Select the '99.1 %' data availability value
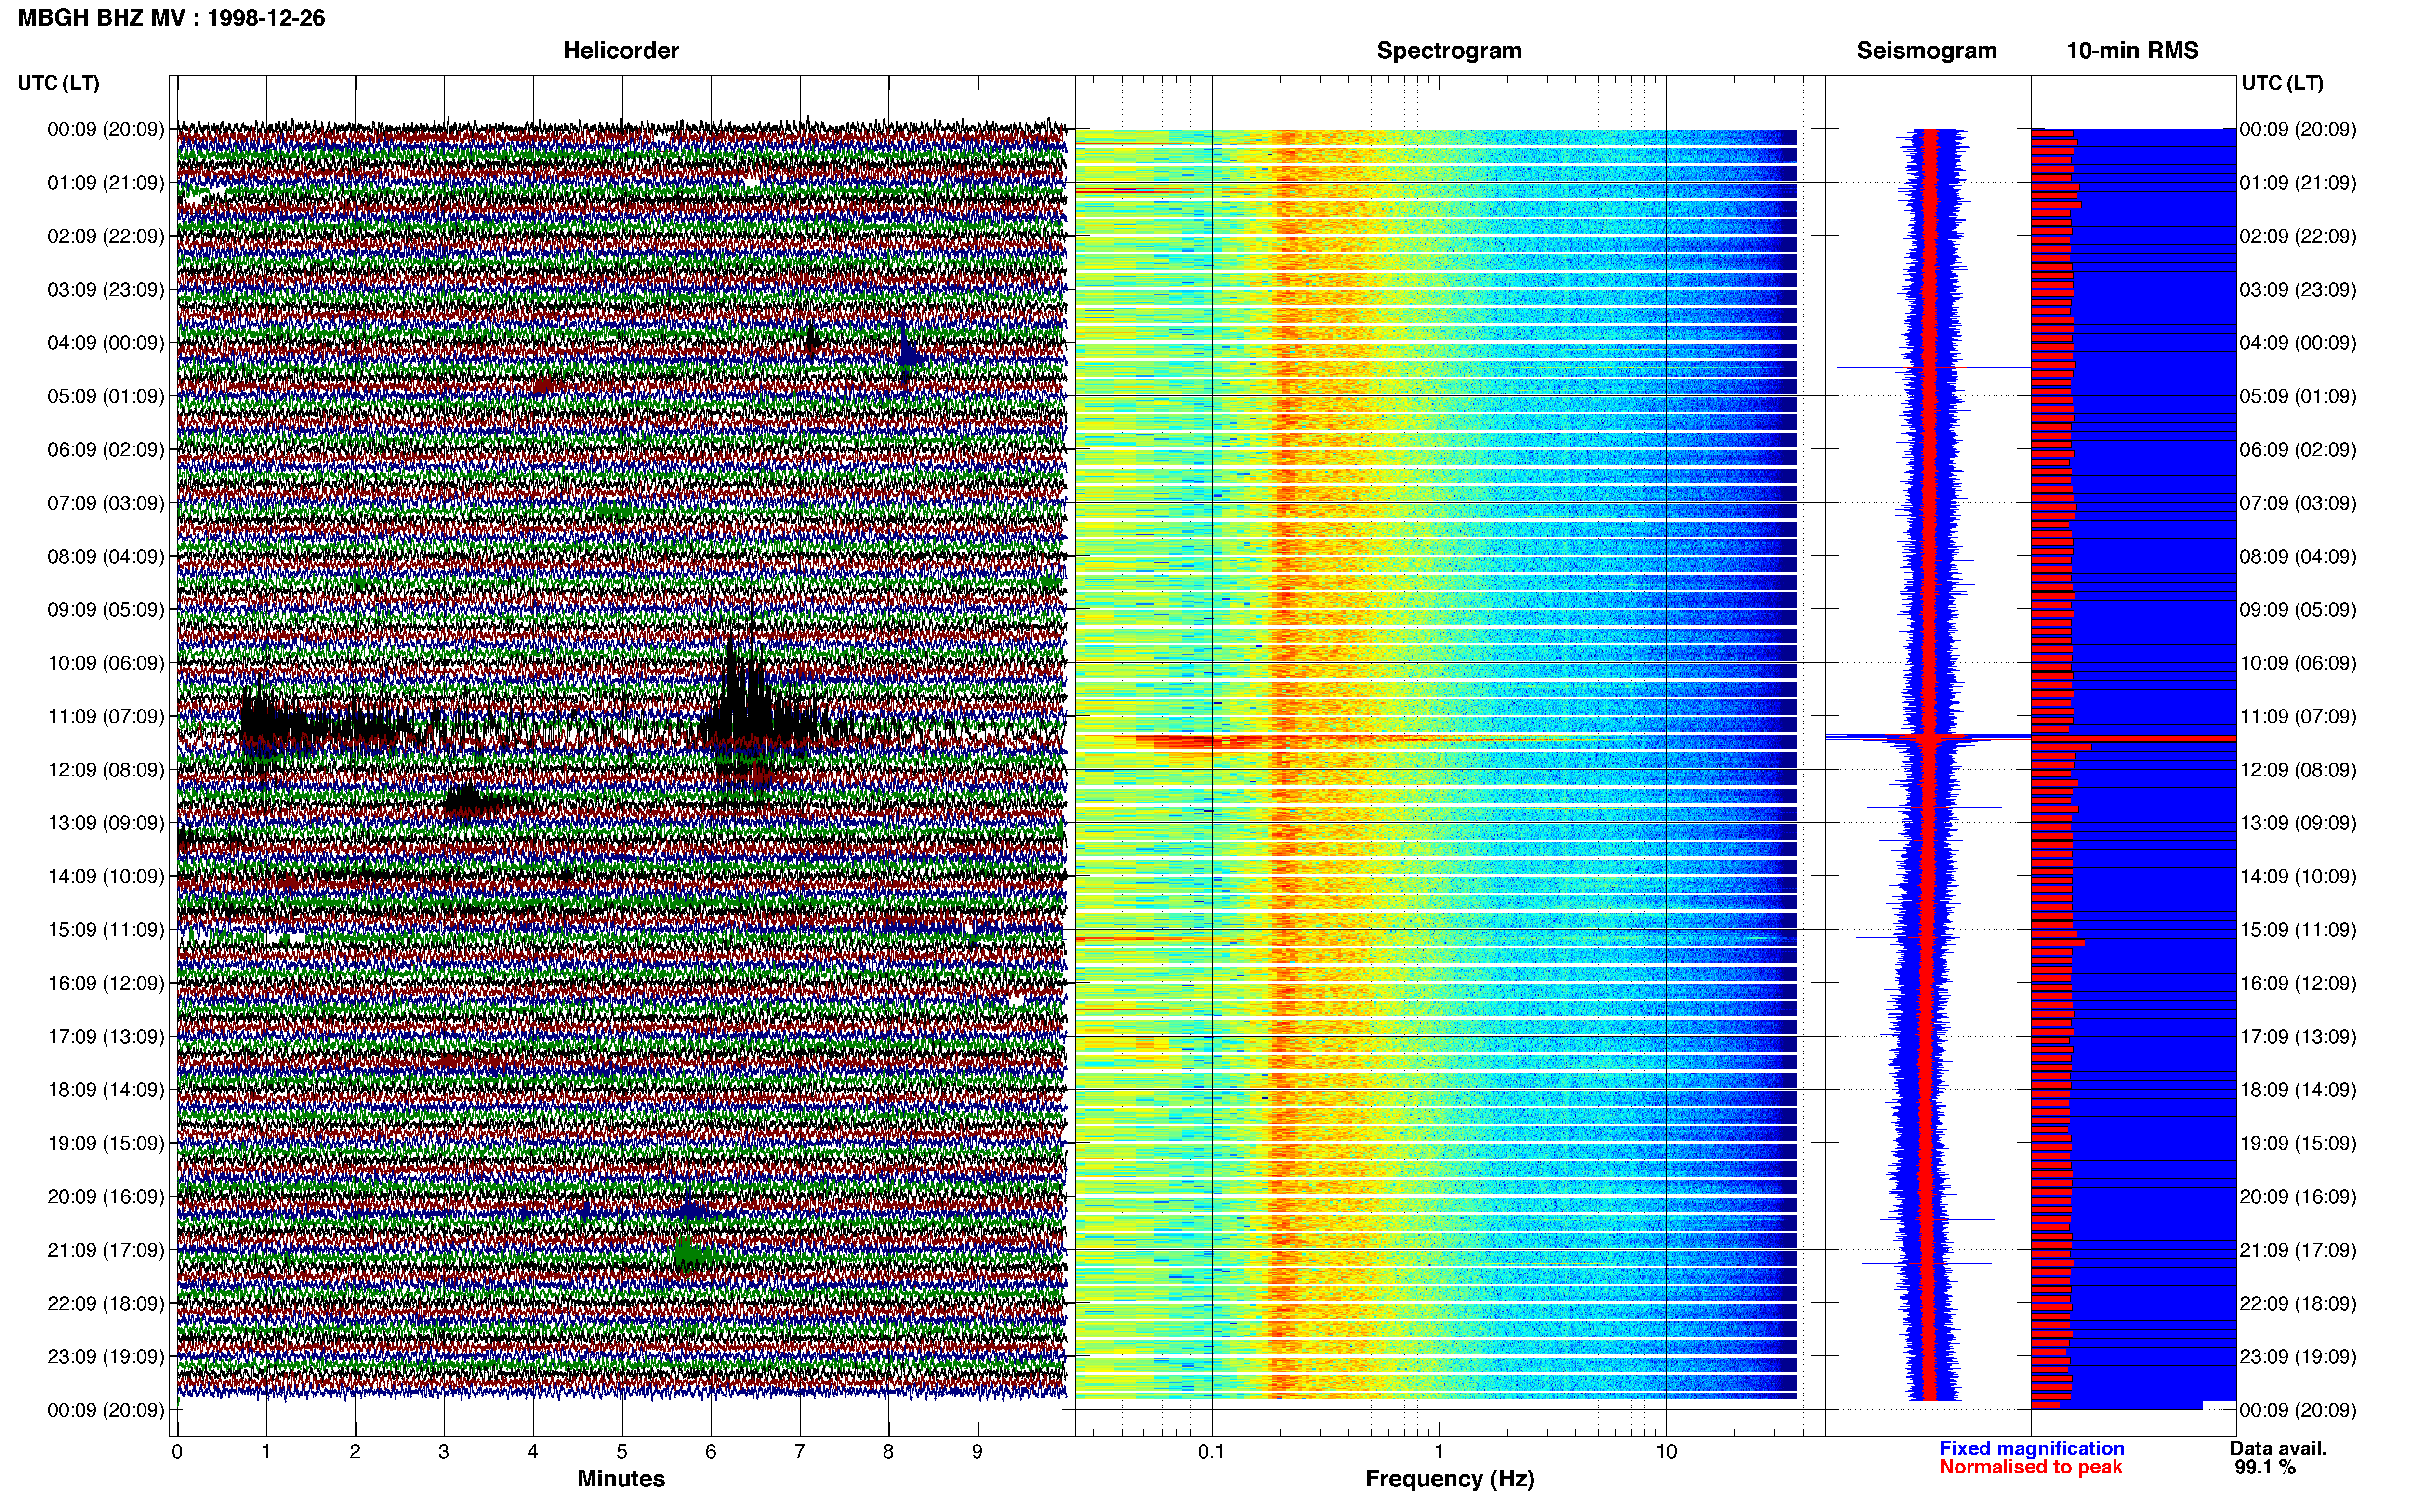Viewport: 2418px width, 1512px height. click(2265, 1467)
